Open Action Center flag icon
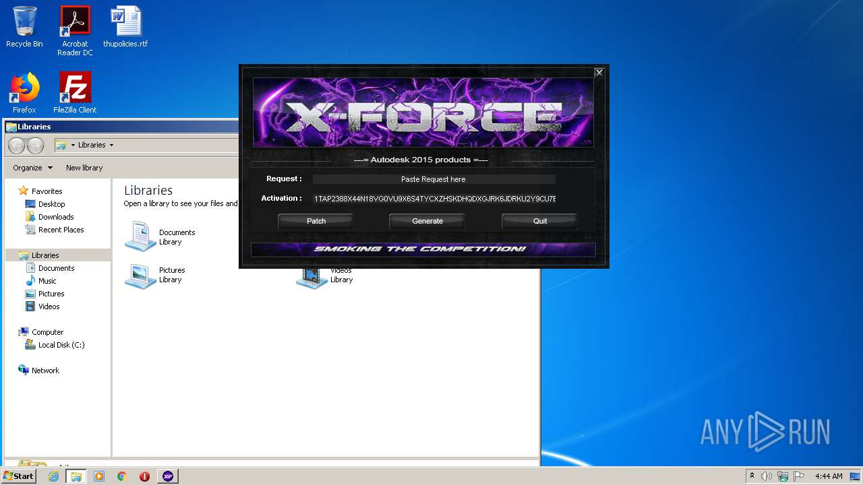Image resolution: width=863 pixels, height=485 pixels. click(x=798, y=476)
